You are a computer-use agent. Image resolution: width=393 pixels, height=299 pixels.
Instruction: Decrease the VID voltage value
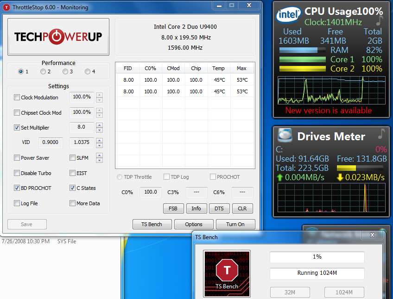click(x=100, y=145)
